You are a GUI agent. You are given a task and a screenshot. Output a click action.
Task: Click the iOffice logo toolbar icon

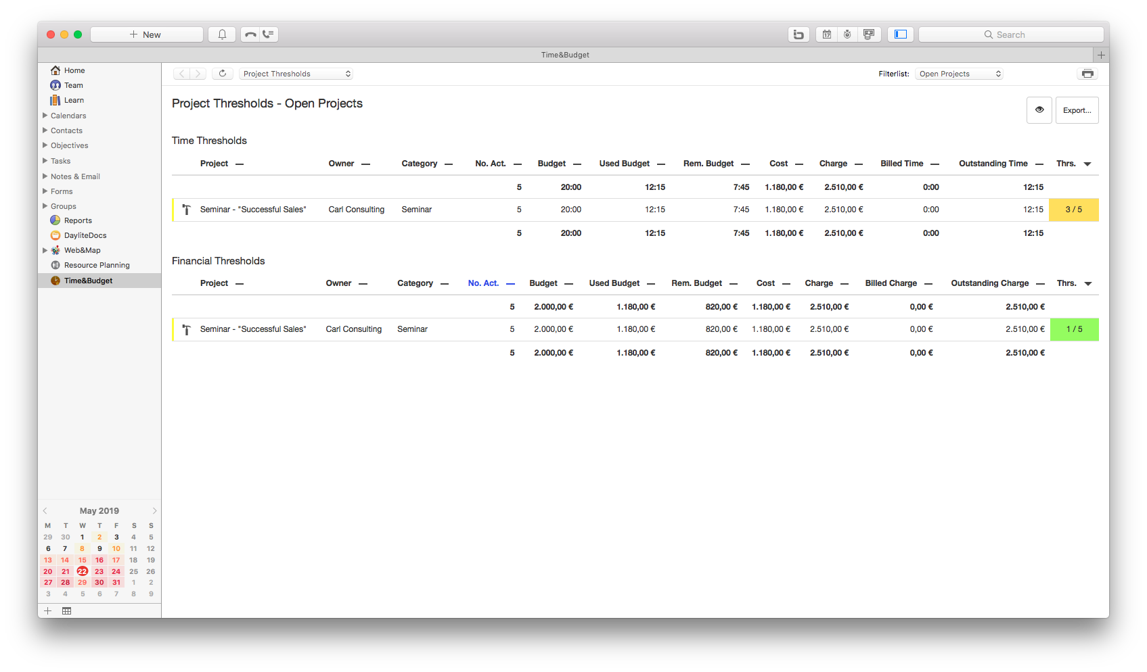(799, 34)
